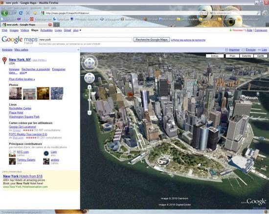Click the Imprimer print link
This screenshot has height=214, width=269.
tap(234, 50)
